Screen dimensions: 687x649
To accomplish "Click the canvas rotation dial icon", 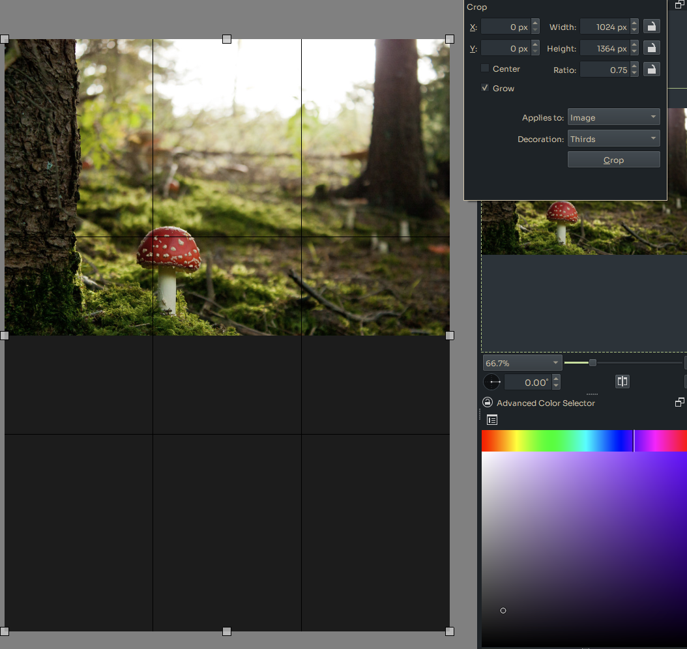I will coord(491,382).
